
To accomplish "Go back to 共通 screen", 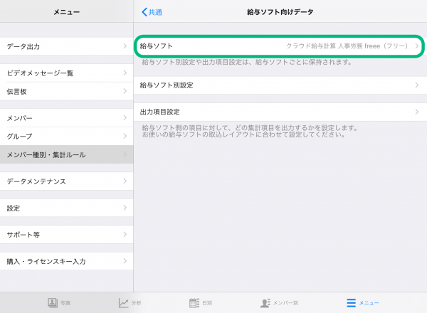I will [x=152, y=12].
